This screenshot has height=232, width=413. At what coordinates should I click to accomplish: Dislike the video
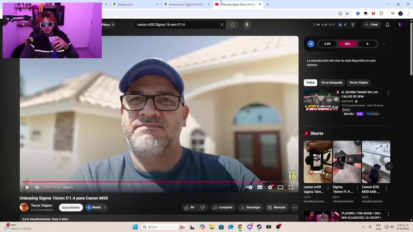pyautogui.click(x=202, y=208)
